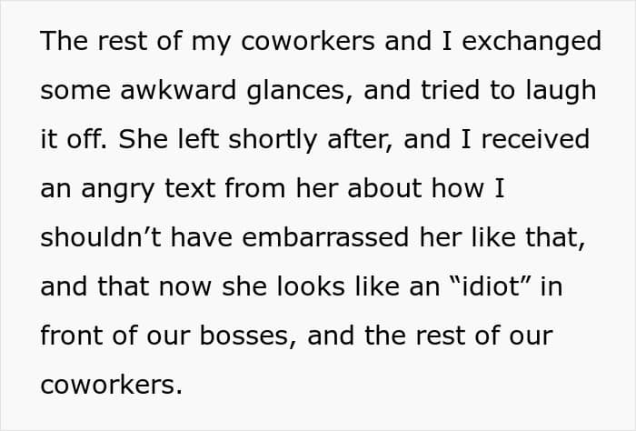The image size is (636, 431).
Task: Click the final word "coworkers." of the paragraph
Action: pos(112,385)
